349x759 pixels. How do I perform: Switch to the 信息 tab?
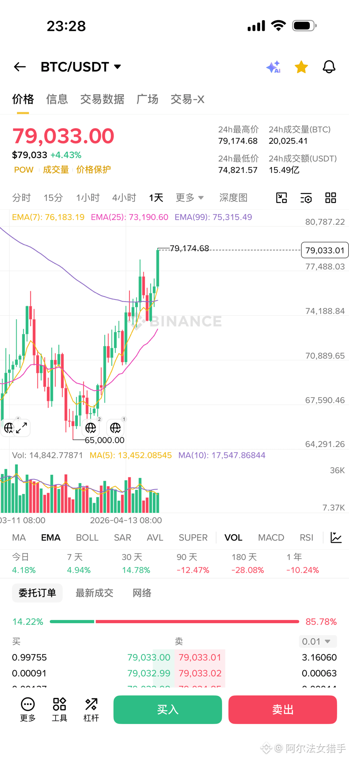57,99
